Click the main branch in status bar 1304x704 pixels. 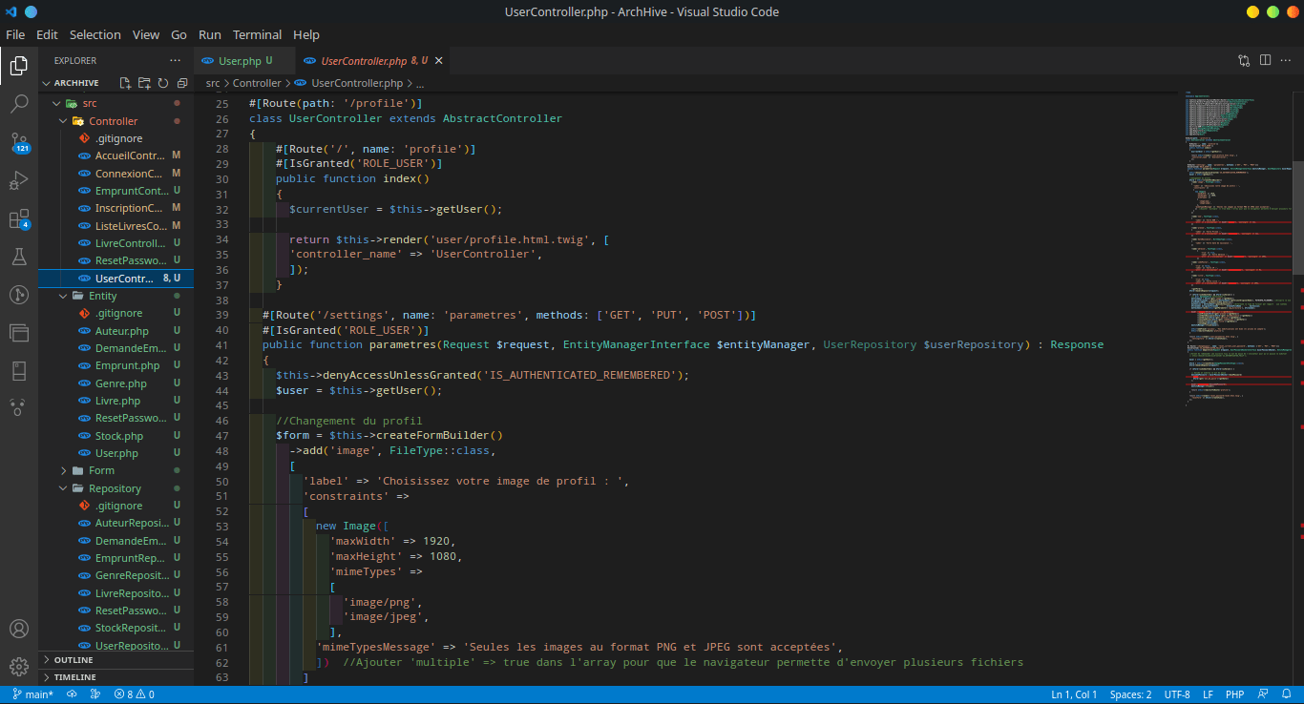point(33,694)
